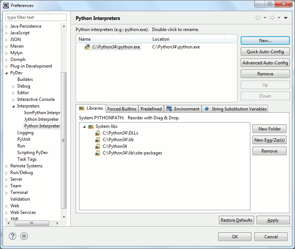This screenshot has height=249, width=295.
Task: Go back using the left arrow icon
Action: pos(258,18)
